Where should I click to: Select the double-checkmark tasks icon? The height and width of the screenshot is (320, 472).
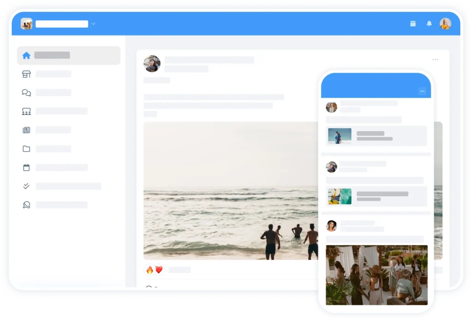26,186
